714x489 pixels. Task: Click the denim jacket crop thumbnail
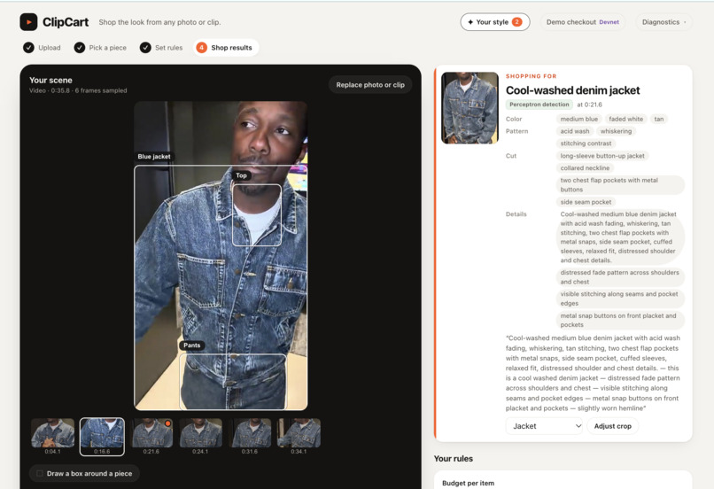pyautogui.click(x=470, y=108)
